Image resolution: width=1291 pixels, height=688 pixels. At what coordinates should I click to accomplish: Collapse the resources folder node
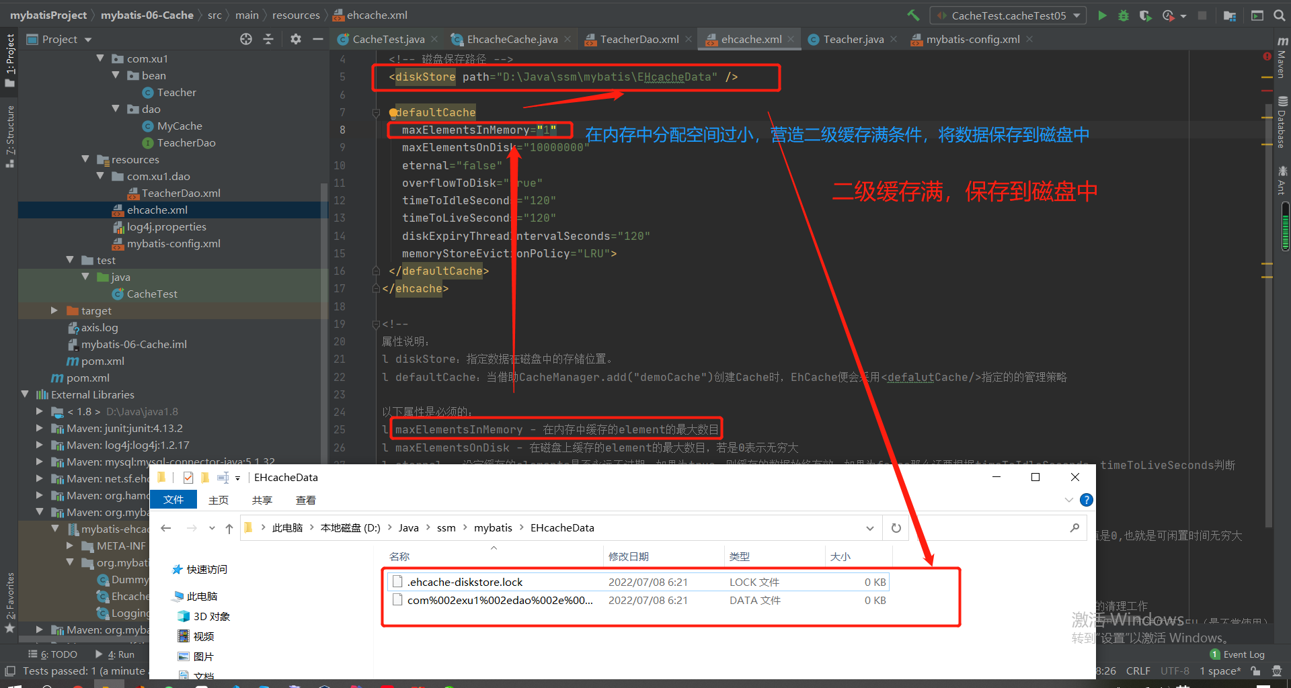85,159
